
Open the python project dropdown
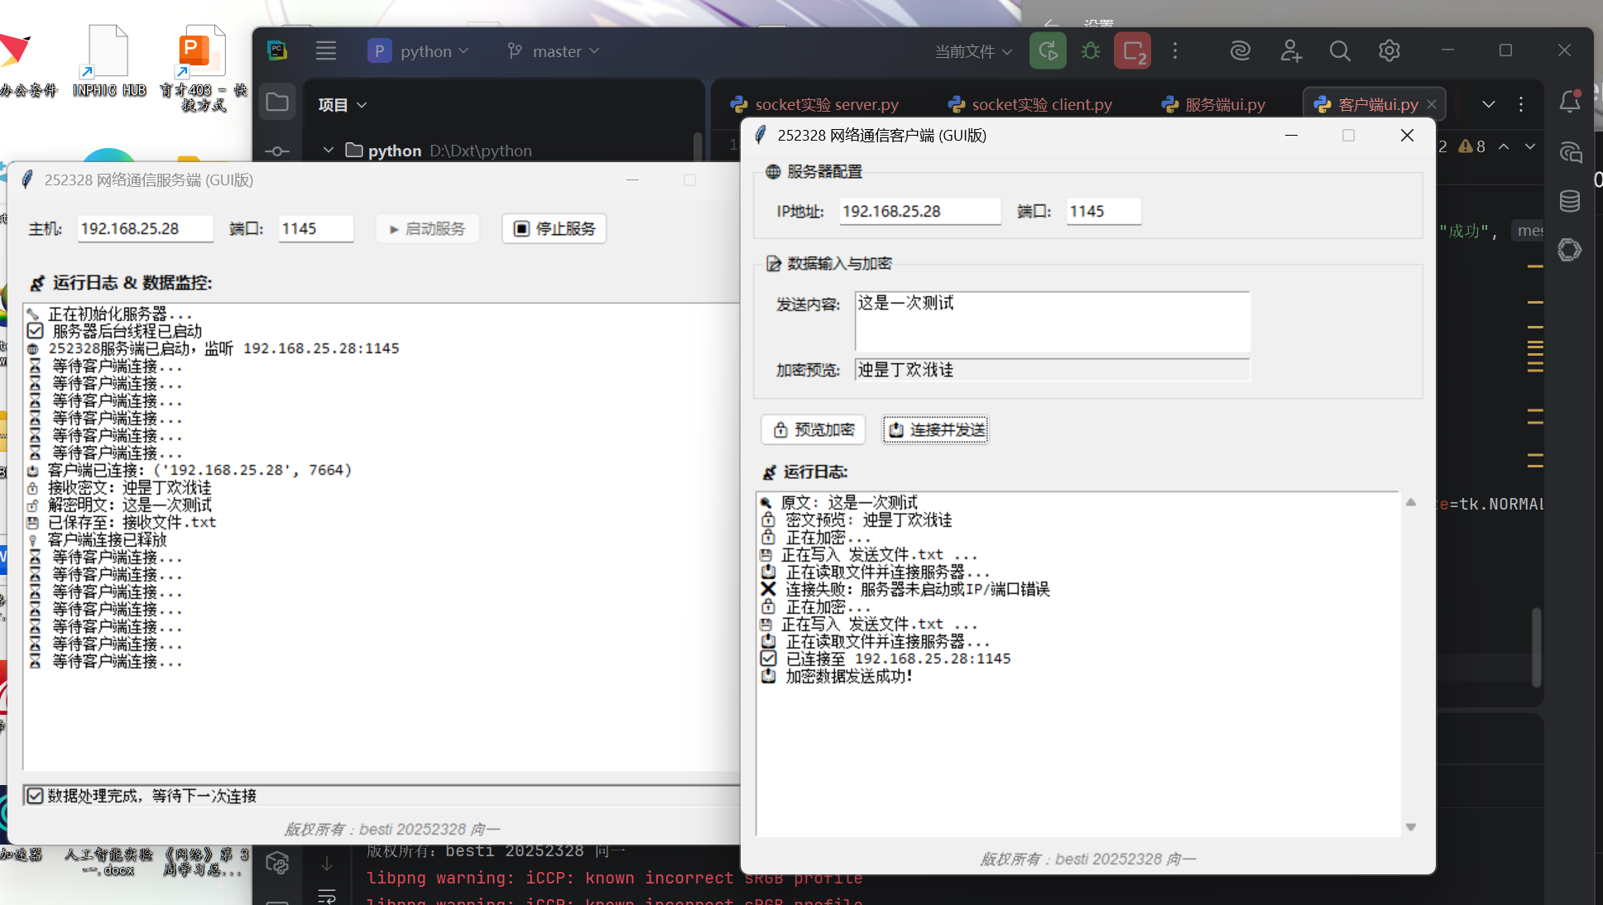click(x=418, y=50)
